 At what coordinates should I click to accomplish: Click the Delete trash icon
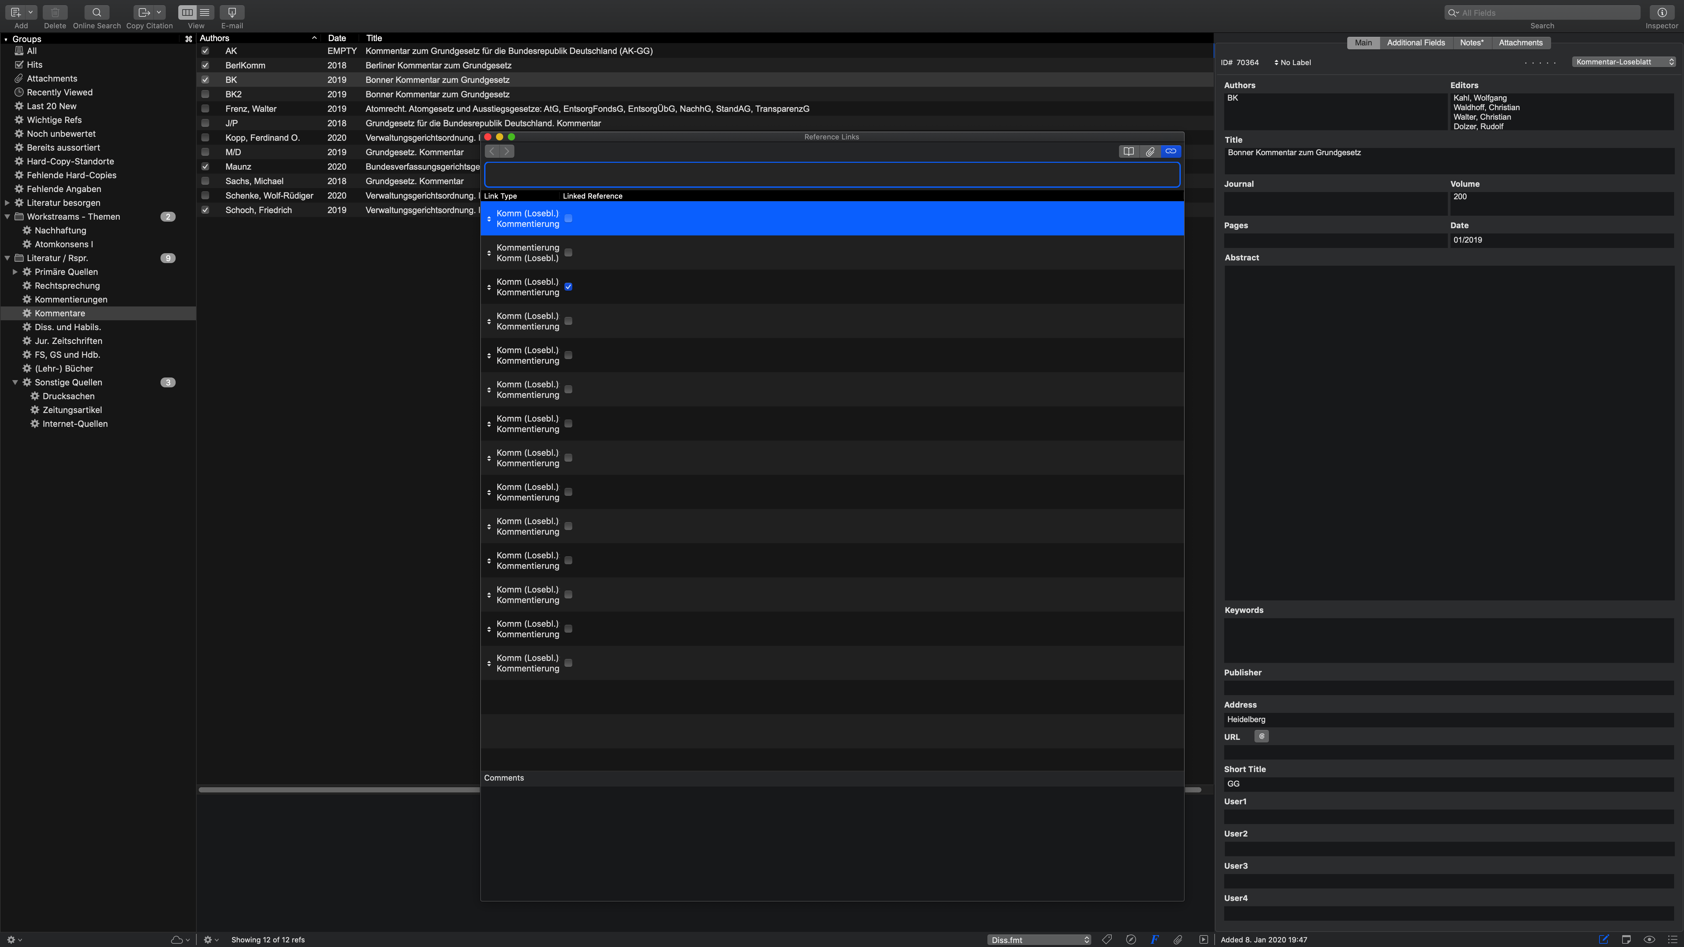[x=55, y=12]
